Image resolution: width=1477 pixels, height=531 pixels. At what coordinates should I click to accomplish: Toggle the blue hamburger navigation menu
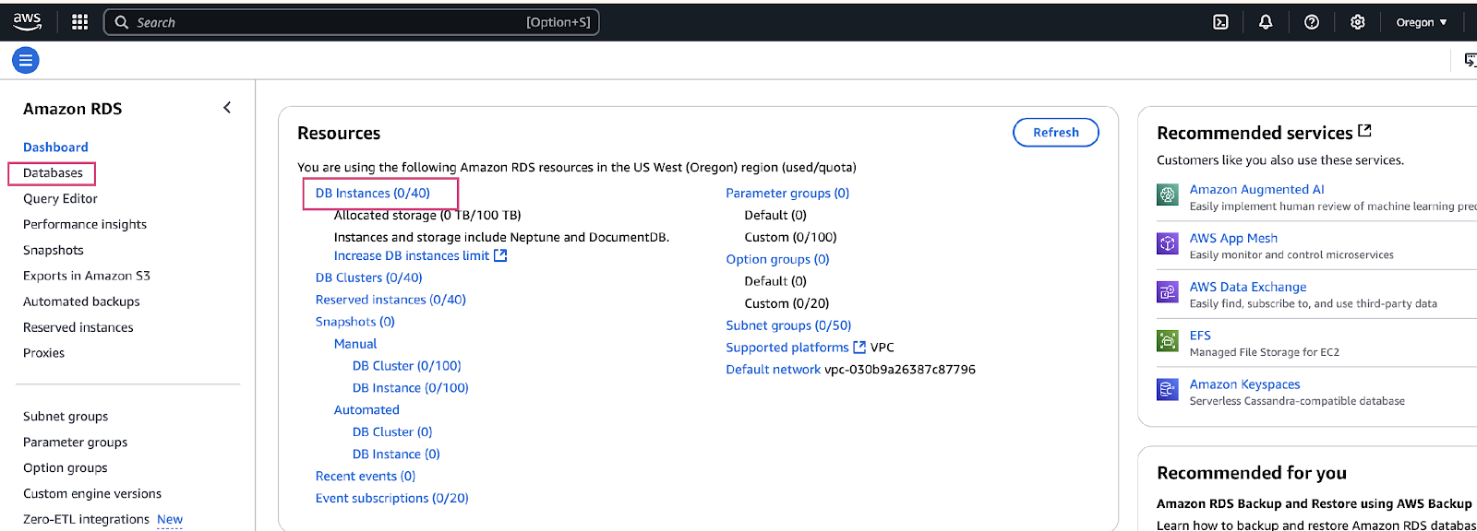26,61
